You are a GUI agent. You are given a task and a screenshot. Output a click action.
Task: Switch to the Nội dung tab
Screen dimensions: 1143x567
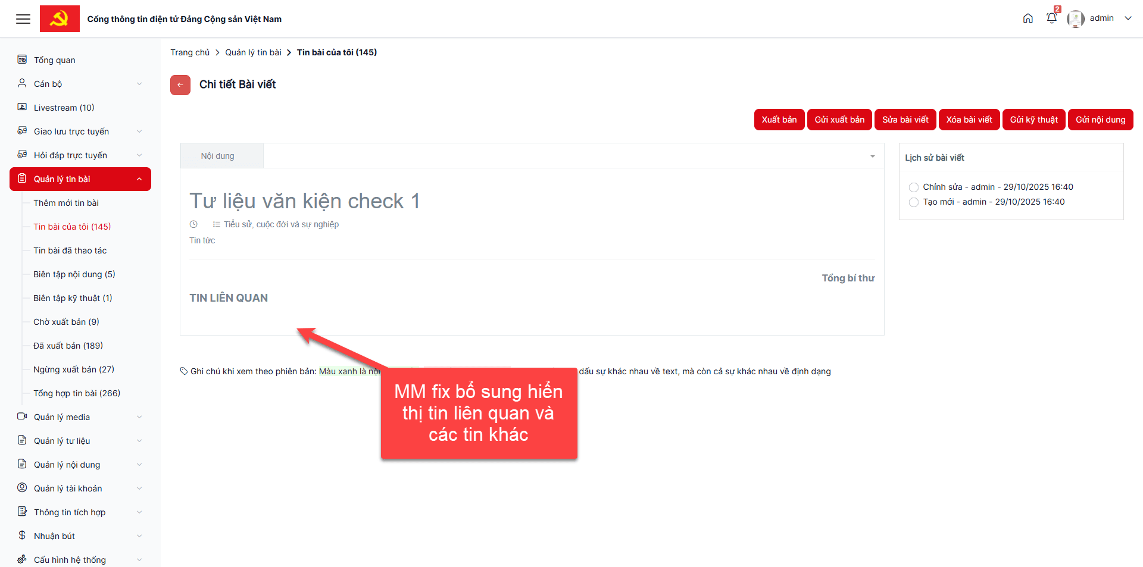218,156
